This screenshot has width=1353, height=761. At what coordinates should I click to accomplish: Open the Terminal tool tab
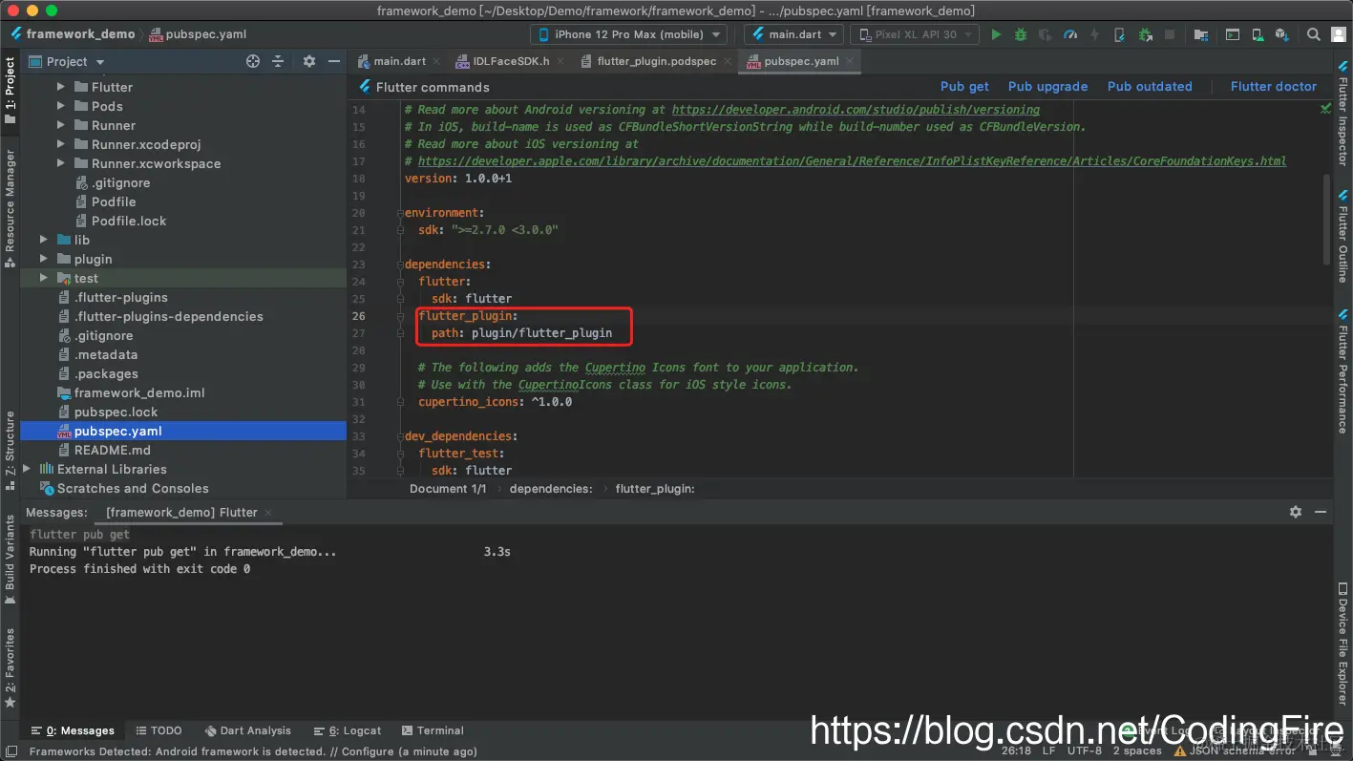433,730
